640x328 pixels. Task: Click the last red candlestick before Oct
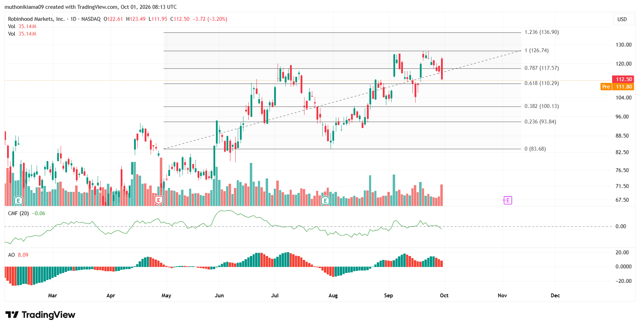tap(442, 69)
